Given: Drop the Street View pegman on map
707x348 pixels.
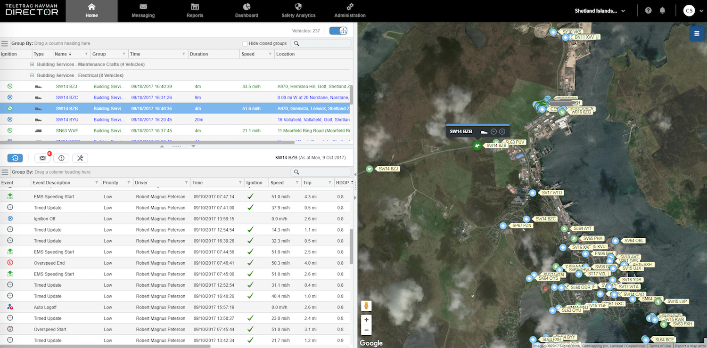Looking at the screenshot, I should (366, 306).
